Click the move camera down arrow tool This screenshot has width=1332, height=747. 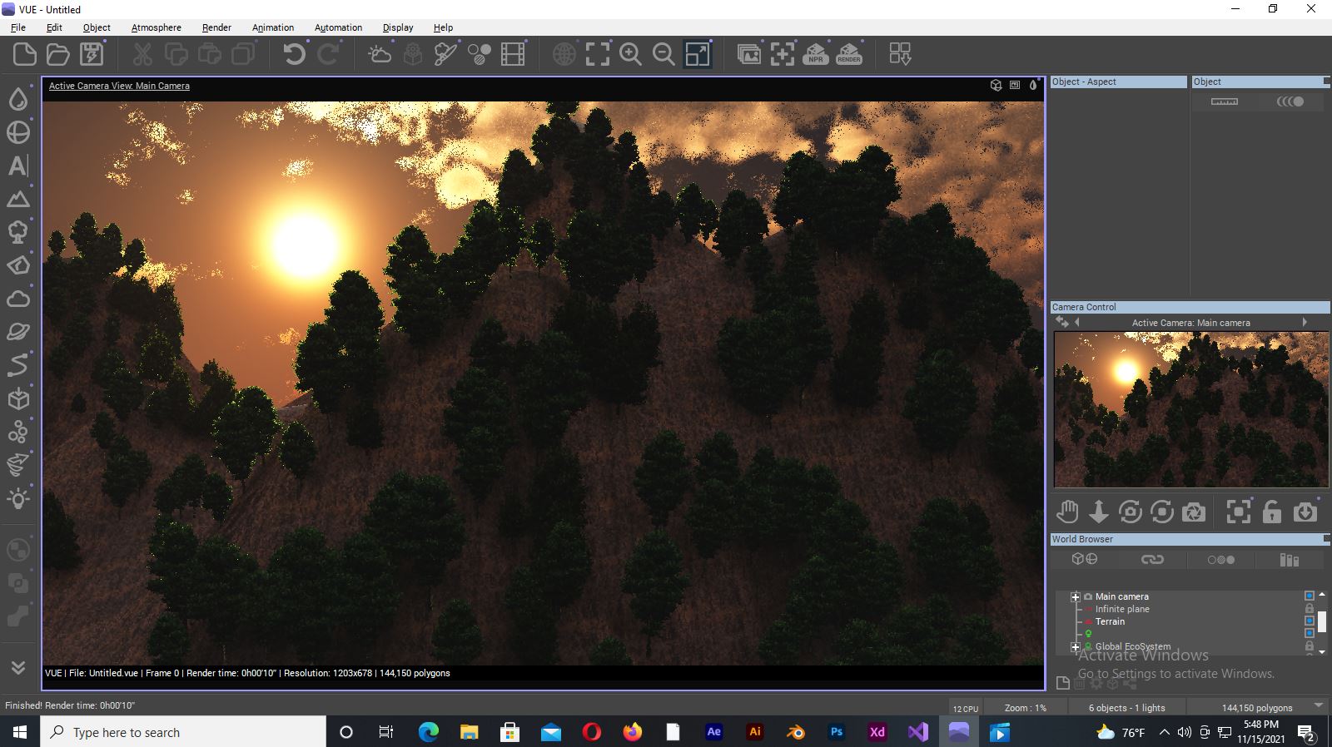(x=1099, y=512)
